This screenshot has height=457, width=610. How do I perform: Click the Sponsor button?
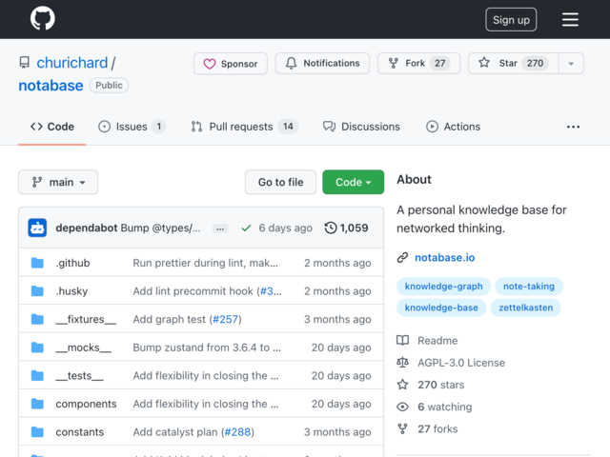231,64
